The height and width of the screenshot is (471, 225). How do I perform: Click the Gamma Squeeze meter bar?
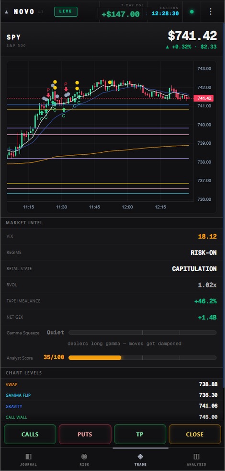[x=143, y=333]
